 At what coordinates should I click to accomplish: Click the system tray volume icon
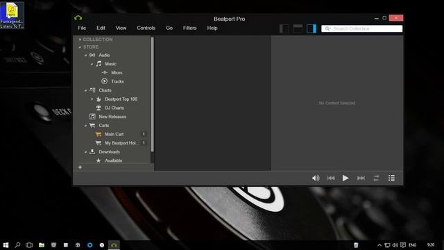(395, 245)
